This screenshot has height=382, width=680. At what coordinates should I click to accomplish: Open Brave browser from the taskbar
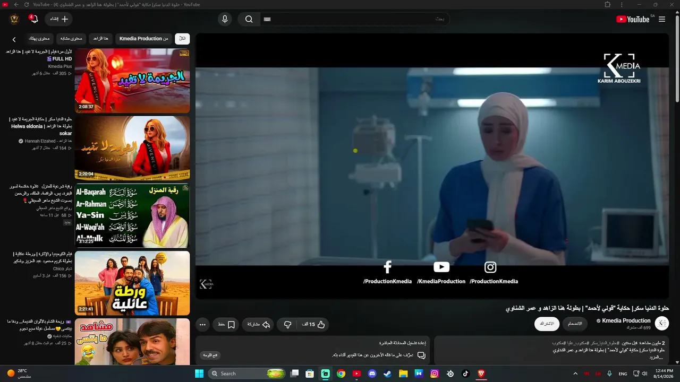tap(481, 374)
